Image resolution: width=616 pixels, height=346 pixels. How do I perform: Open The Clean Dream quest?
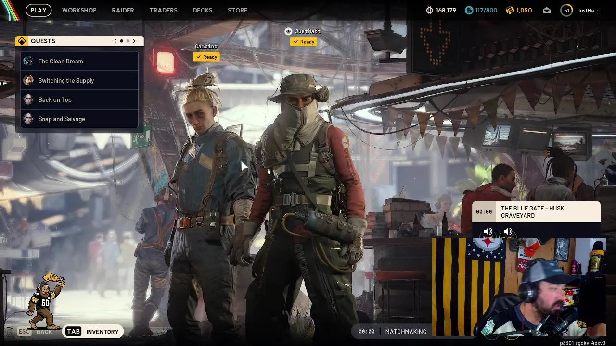[80, 61]
